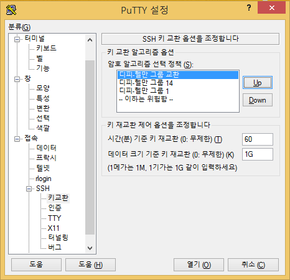Open 키보드 settings
290x280 pixels.
[x=46, y=48]
